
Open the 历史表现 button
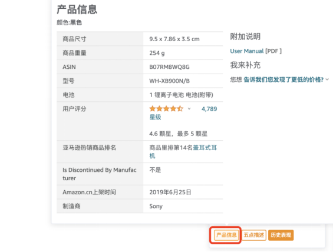[x=281, y=235]
